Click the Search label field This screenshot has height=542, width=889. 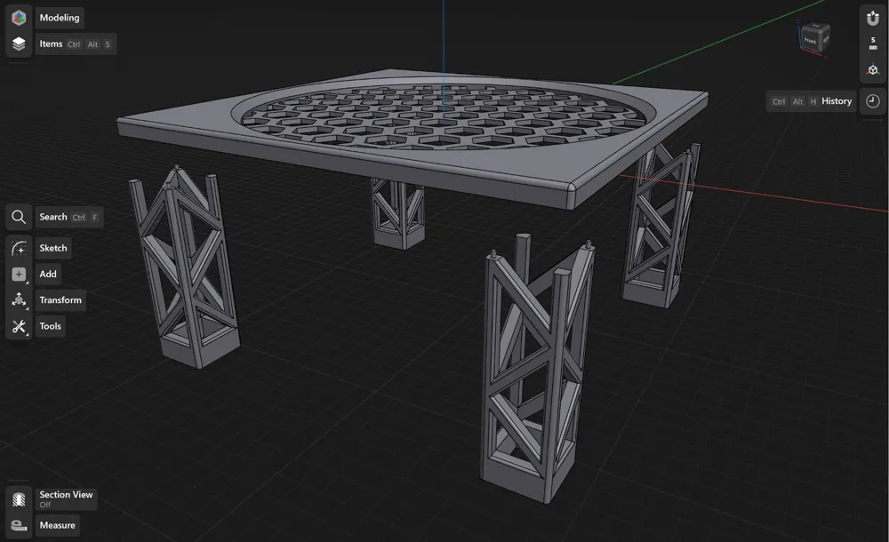[x=53, y=218]
